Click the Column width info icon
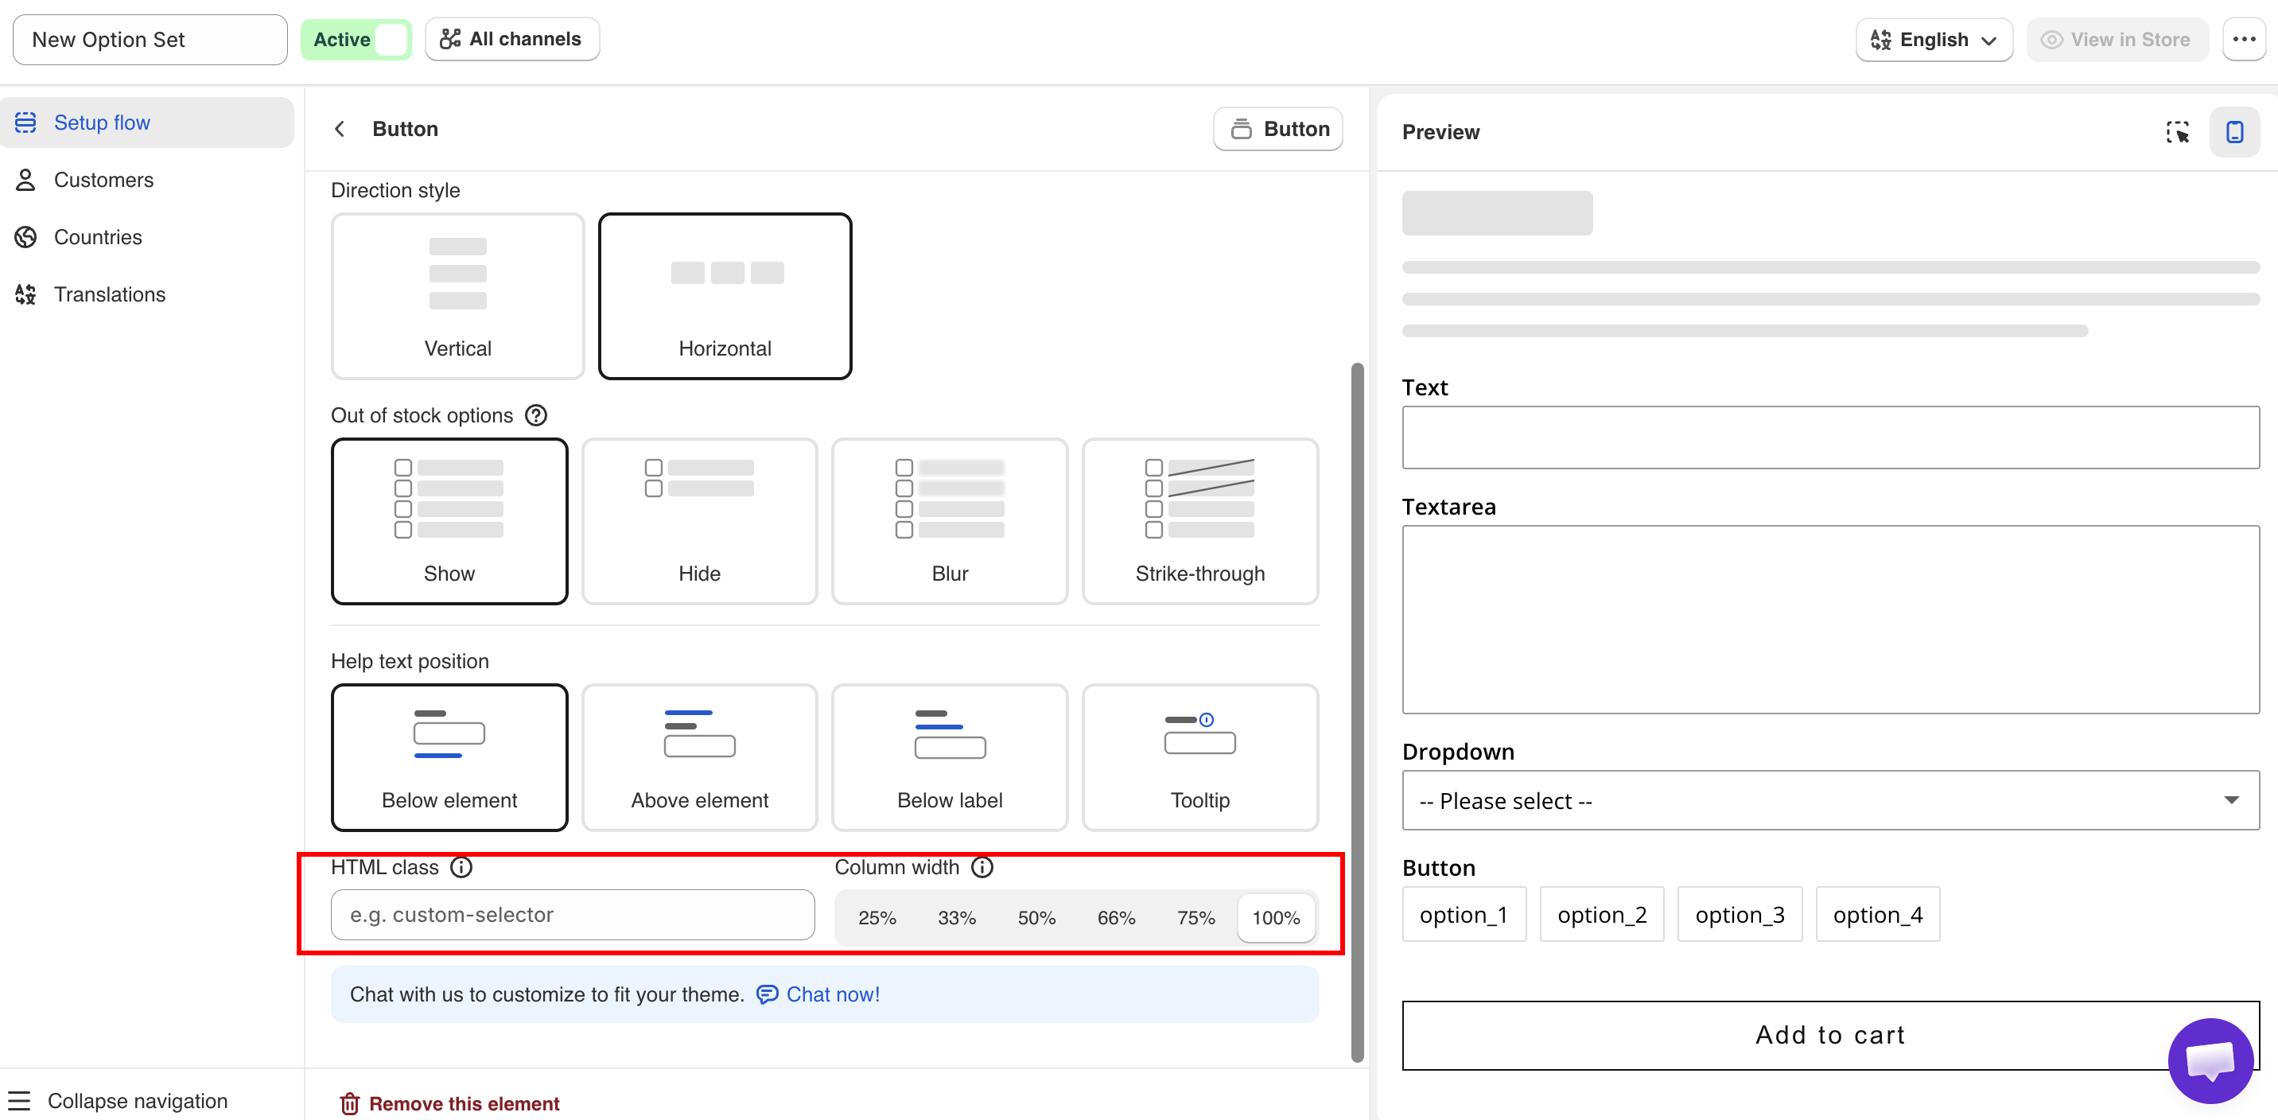Image resolution: width=2278 pixels, height=1120 pixels. (982, 867)
